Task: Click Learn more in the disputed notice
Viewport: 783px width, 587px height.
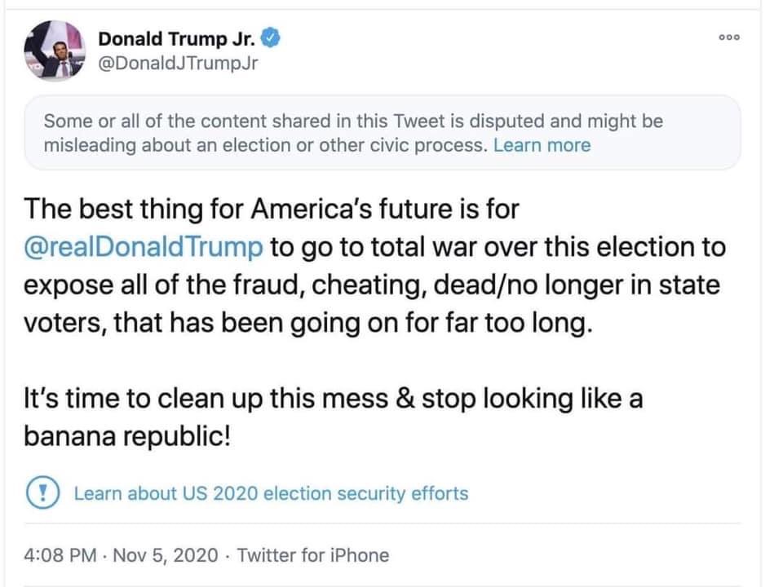Action: (x=542, y=146)
